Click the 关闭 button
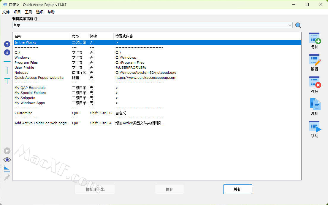328x205 pixels. click(x=237, y=189)
